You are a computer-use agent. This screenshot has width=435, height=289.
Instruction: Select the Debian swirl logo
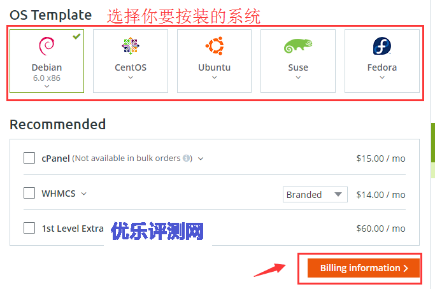click(x=46, y=46)
